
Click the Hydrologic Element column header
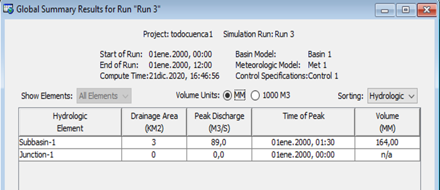[70, 122]
